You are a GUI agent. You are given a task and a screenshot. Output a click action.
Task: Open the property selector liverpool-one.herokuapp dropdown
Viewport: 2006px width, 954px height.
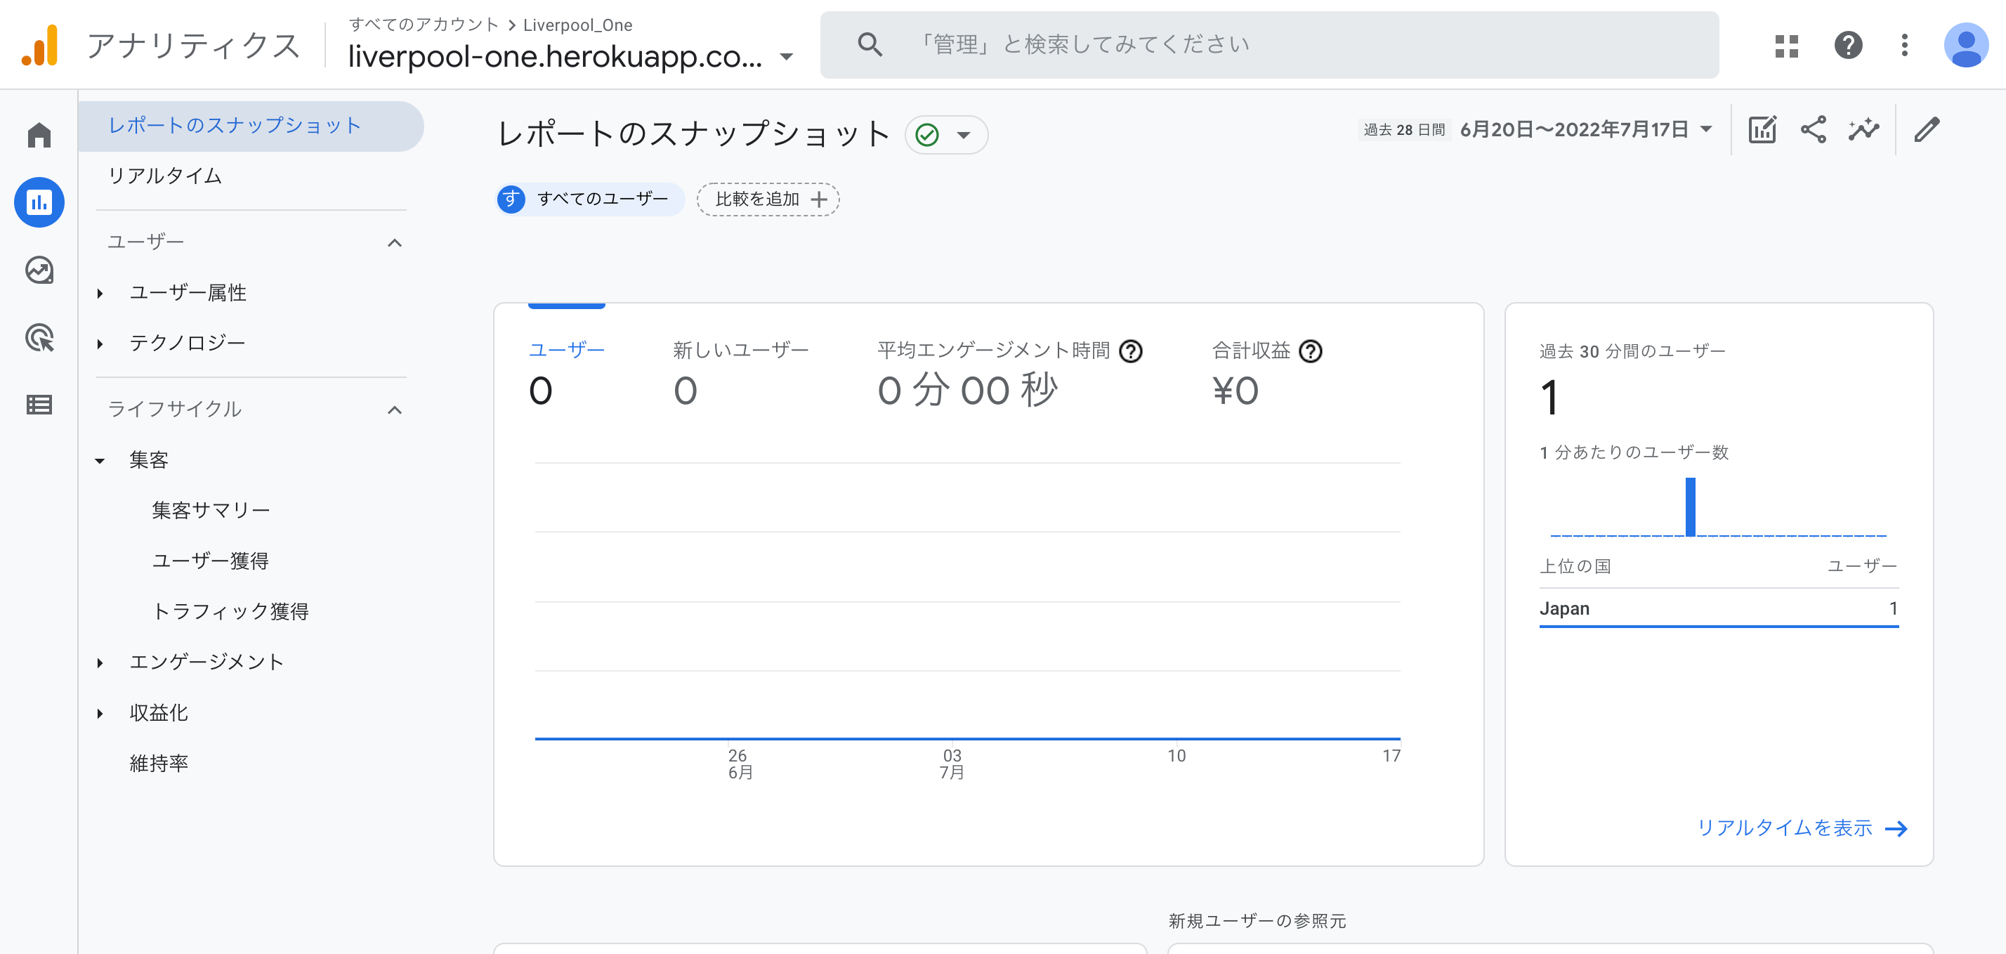pos(571,56)
